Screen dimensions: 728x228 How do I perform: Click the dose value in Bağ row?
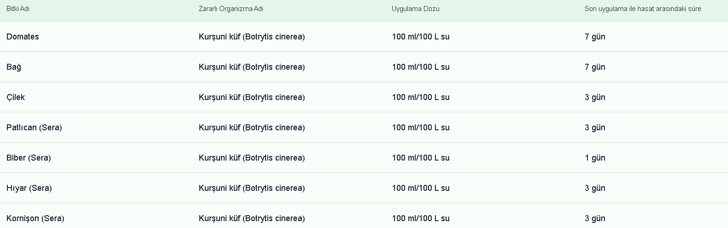[x=420, y=67]
